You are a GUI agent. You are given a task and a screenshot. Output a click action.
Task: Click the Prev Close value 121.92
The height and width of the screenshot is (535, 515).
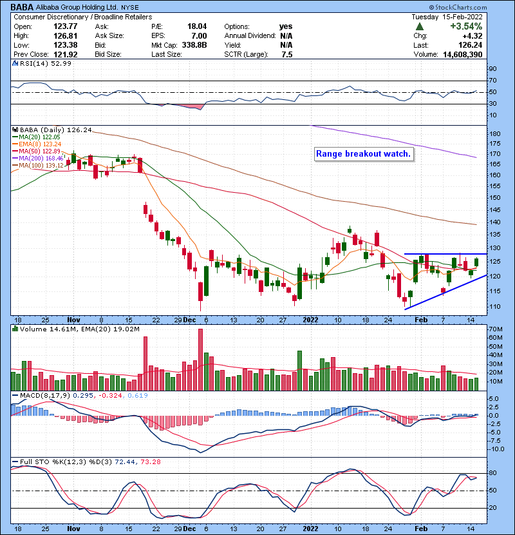point(65,54)
